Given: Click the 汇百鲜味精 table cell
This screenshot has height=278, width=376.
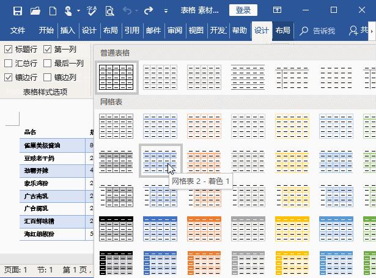Looking at the screenshot, I should click(x=53, y=221).
